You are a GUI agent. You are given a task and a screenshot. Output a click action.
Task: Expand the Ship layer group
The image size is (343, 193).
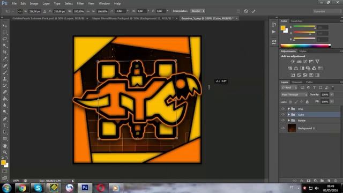point(289,109)
